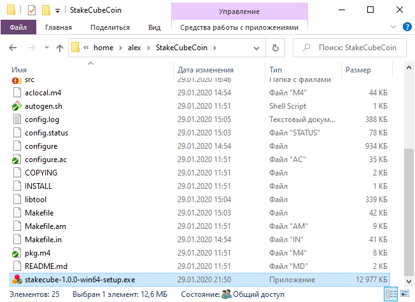Screen dimensions: 415x302
Task: Expand subfolders arrow after StakeCubeCoin in path
Action: pyautogui.click(x=215, y=48)
